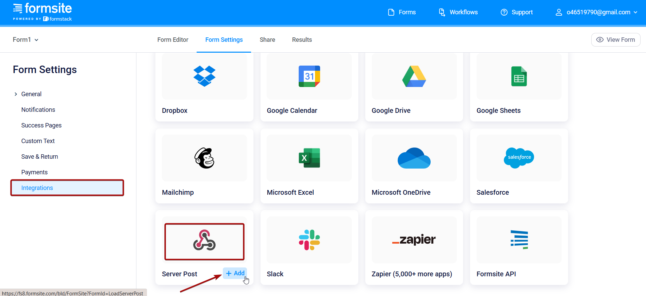This screenshot has width=646, height=296.
Task: Open the Form1 form selector dropdown
Action: click(x=26, y=40)
